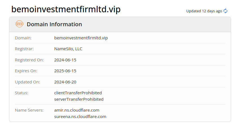Click the updated date 2024-06-20
235x125 pixels.
point(65,82)
